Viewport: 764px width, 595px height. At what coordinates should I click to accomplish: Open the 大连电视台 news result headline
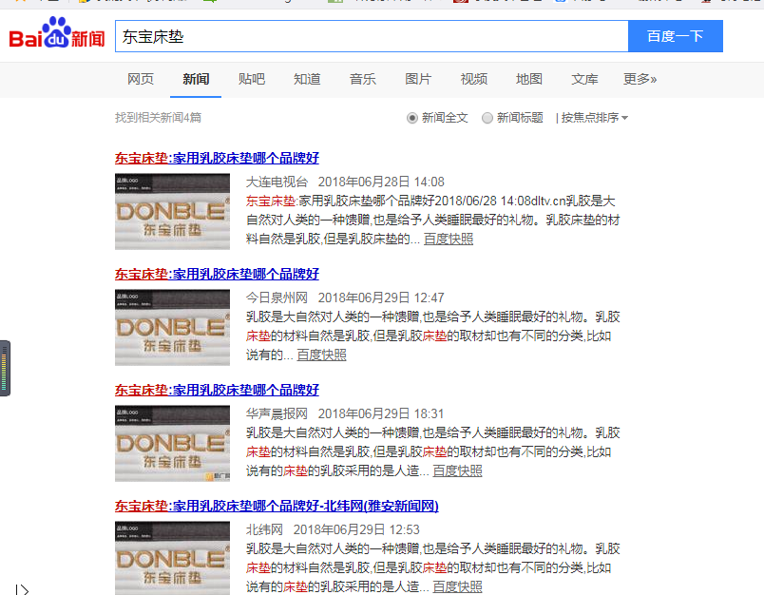(217, 159)
